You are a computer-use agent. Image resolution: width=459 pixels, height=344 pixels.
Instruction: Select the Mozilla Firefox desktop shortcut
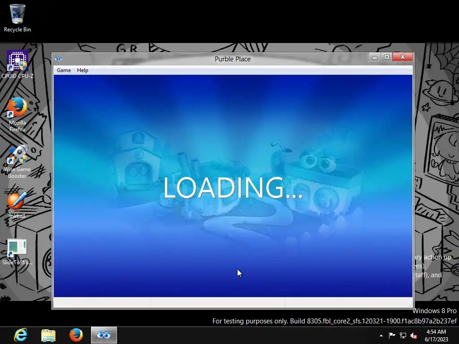[x=17, y=115]
